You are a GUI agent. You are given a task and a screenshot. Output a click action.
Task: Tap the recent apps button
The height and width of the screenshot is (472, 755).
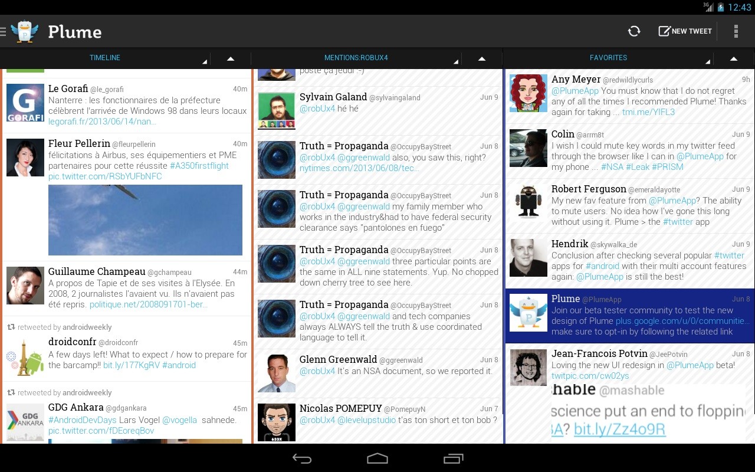pos(453,458)
